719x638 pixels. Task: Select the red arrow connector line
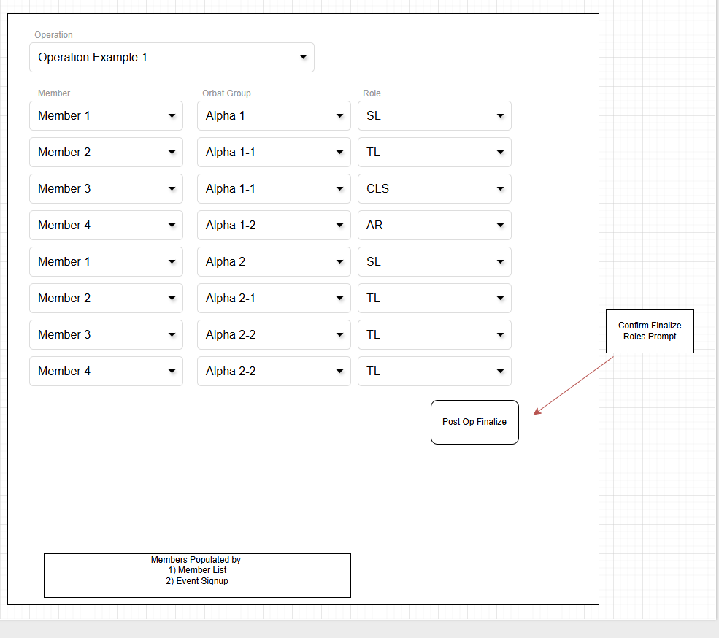click(574, 386)
